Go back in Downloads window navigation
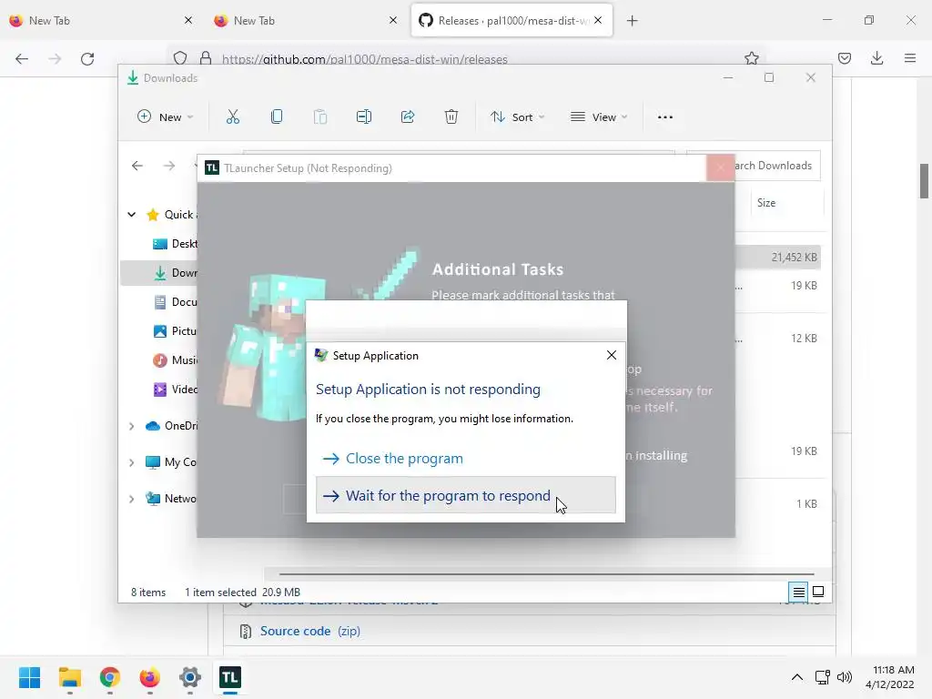 pos(137,166)
